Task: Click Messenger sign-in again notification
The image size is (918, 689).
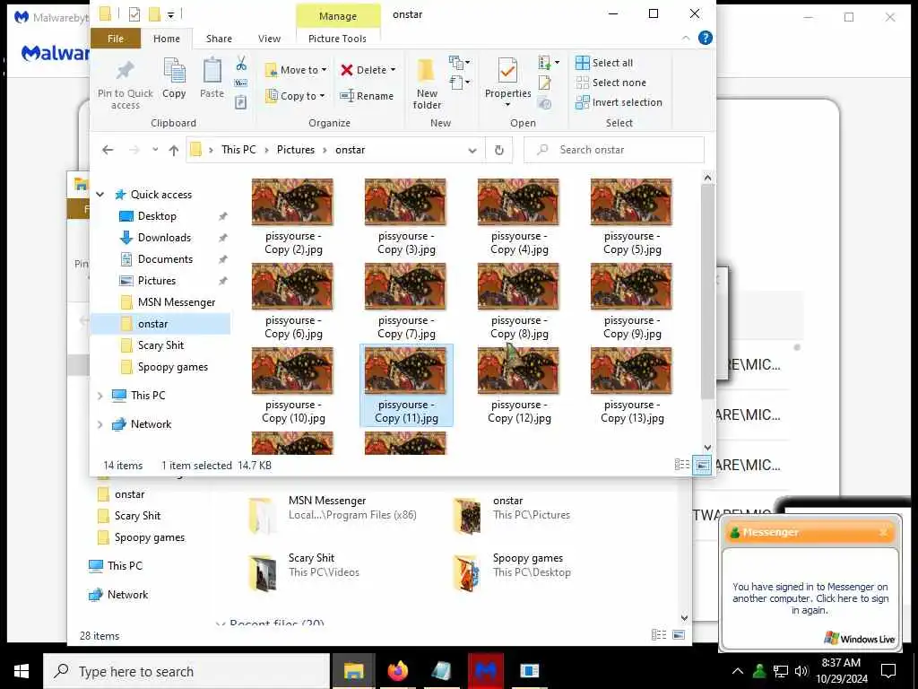Action: point(810,597)
